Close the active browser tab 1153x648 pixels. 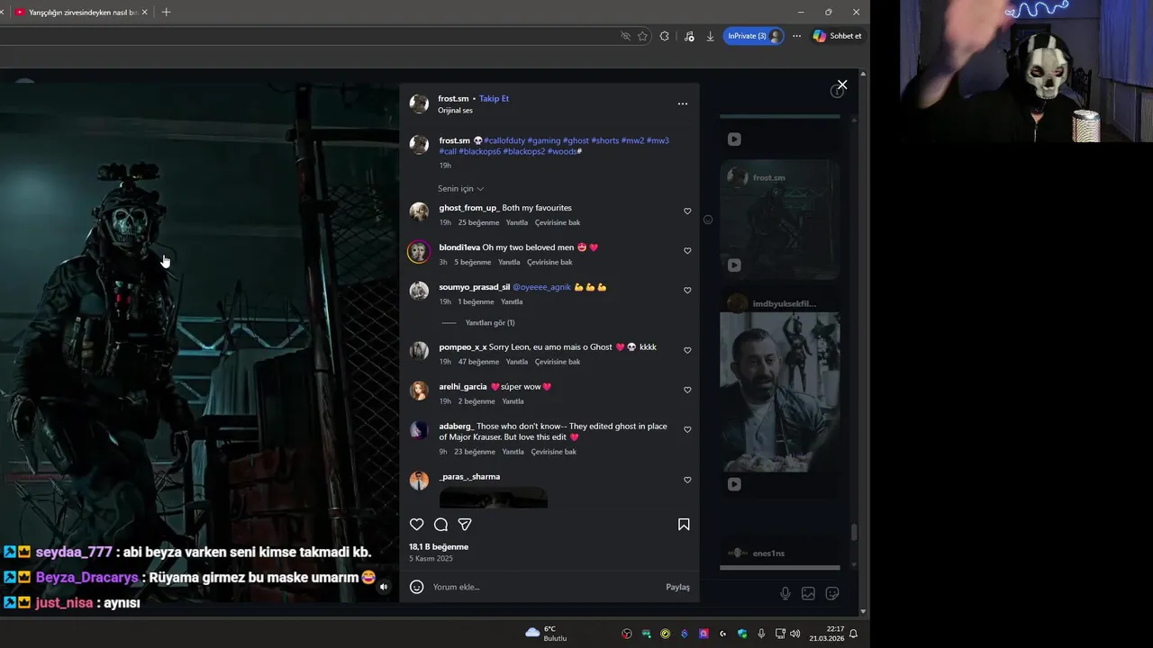(145, 13)
